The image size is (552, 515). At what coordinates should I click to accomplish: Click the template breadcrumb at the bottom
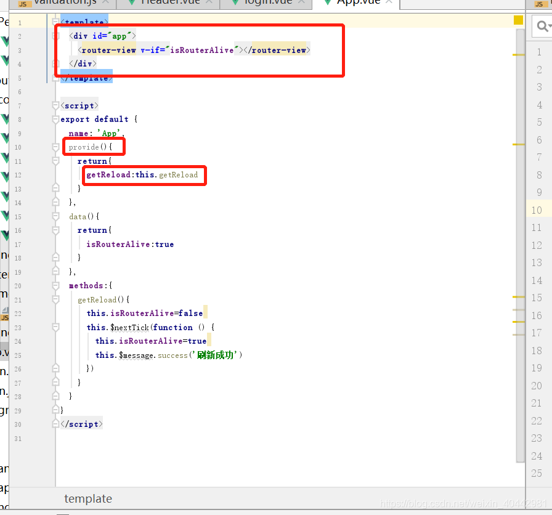click(x=88, y=499)
